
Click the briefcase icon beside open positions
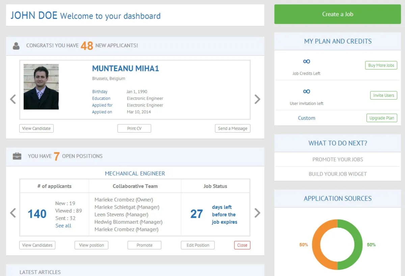tap(17, 156)
